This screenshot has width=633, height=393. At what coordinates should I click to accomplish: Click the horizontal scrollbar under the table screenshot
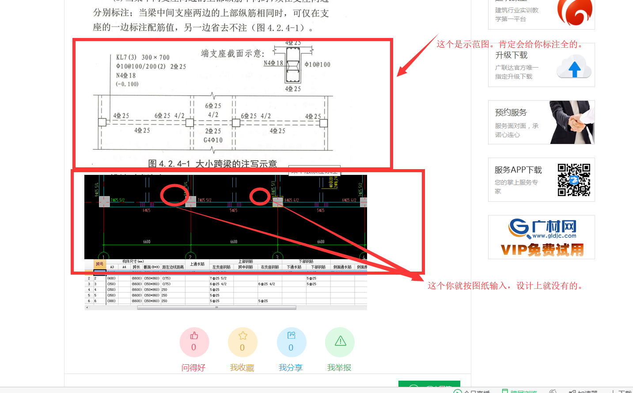216,308
